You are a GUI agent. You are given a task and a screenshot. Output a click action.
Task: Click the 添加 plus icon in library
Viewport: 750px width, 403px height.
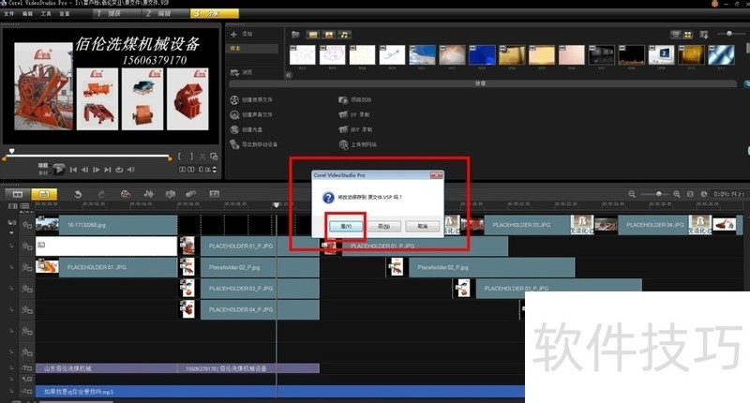[x=234, y=34]
